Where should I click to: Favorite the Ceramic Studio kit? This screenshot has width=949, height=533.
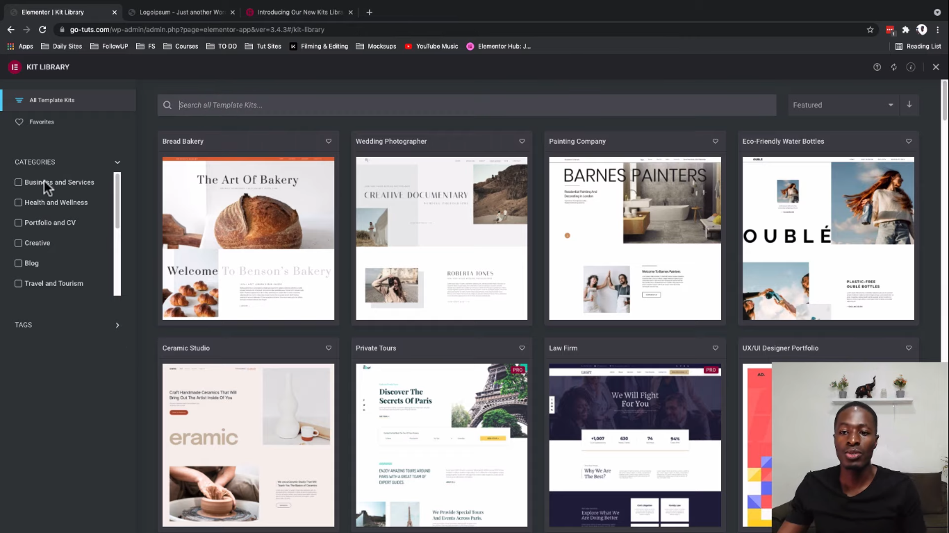(329, 348)
